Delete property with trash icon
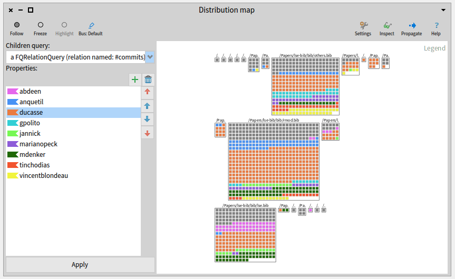 pos(148,79)
